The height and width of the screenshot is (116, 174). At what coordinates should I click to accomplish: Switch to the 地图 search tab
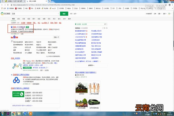pyautogui.click(x=44, y=19)
